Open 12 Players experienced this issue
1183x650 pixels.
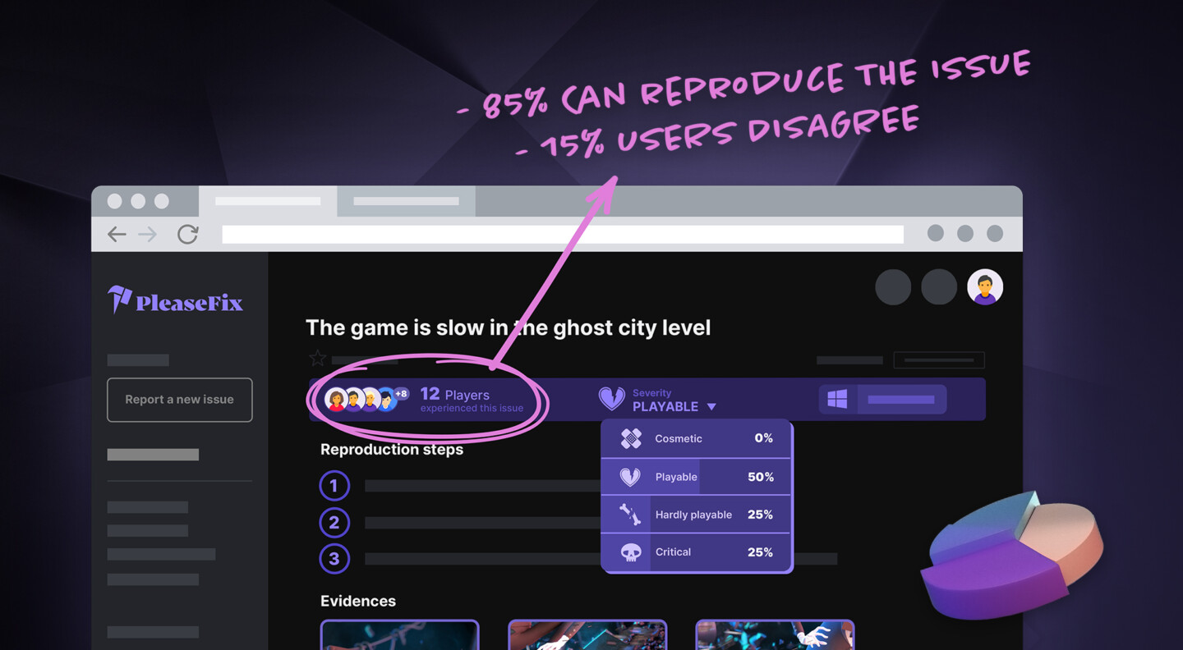pyautogui.click(x=471, y=400)
